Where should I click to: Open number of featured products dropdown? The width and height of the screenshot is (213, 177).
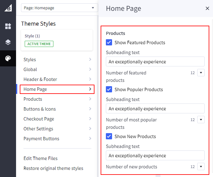[x=201, y=73]
